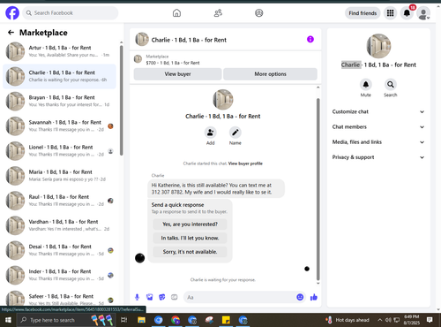This screenshot has width=441, height=327.
Task: Click the View buyer profile link
Action: pos(245,163)
